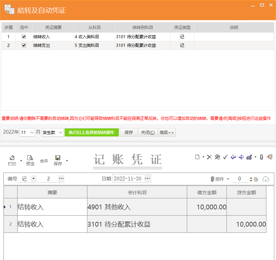Click the 贷方金额 column header
This screenshot has width=276, height=260.
(x=246, y=193)
